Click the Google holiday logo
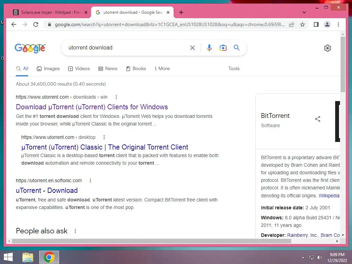 [30, 48]
